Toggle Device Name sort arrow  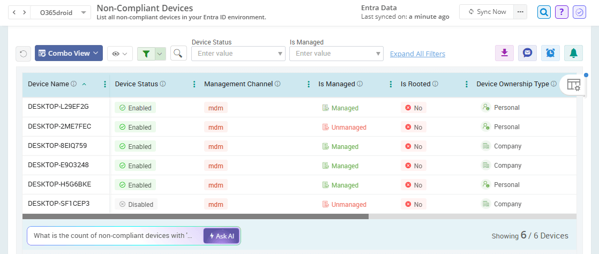(84, 84)
